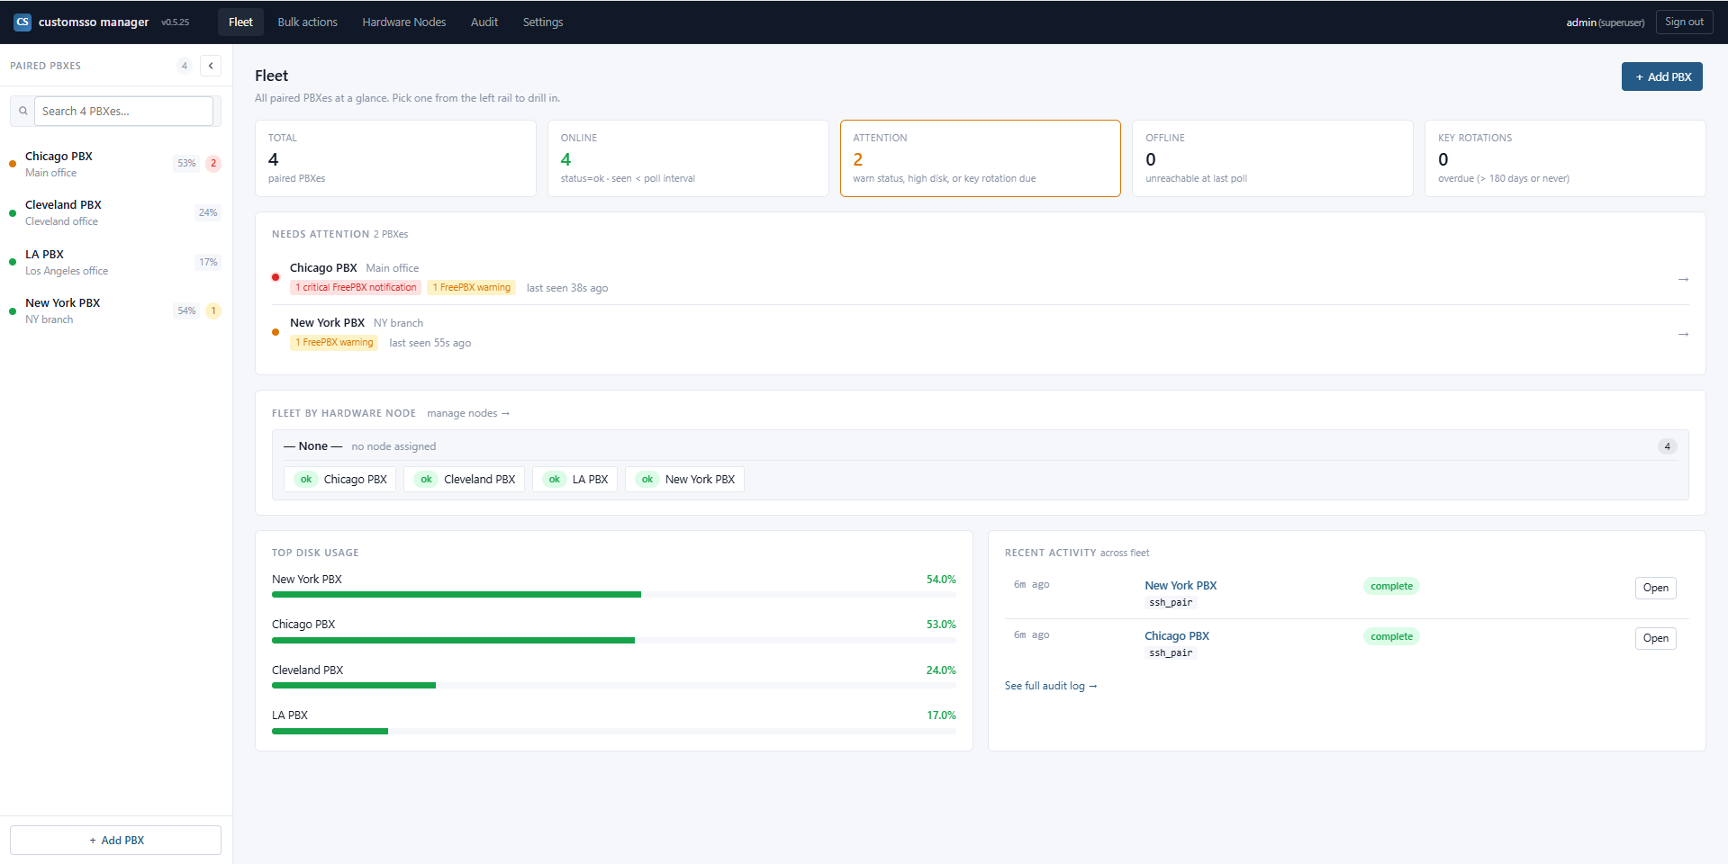Click the Online status card
The image size is (1728, 864).
[x=688, y=158]
